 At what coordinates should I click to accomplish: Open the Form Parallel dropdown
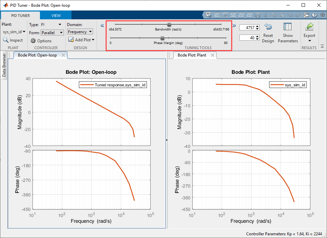[52, 33]
